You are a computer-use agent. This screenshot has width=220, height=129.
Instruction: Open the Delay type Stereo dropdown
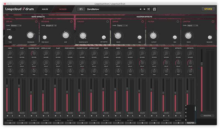click(16, 26)
